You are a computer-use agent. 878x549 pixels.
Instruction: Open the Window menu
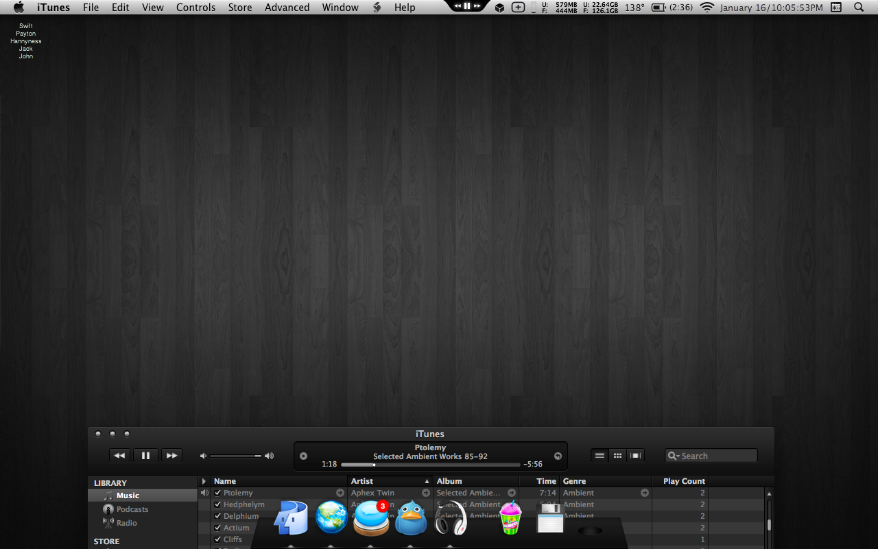pyautogui.click(x=340, y=8)
